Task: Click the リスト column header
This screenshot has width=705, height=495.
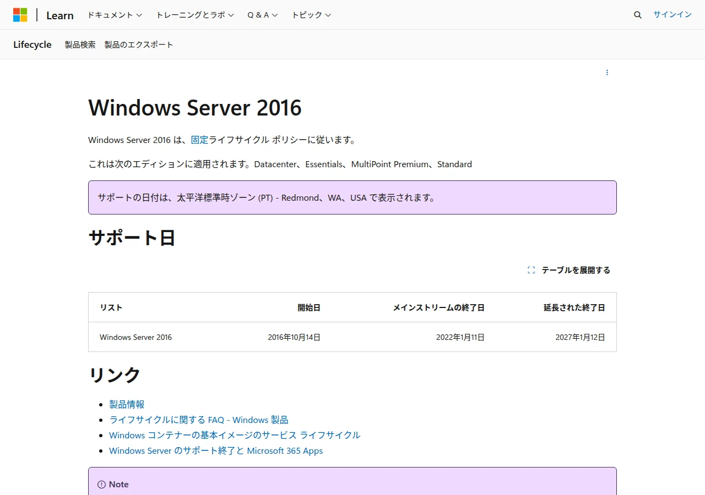Action: click(111, 307)
